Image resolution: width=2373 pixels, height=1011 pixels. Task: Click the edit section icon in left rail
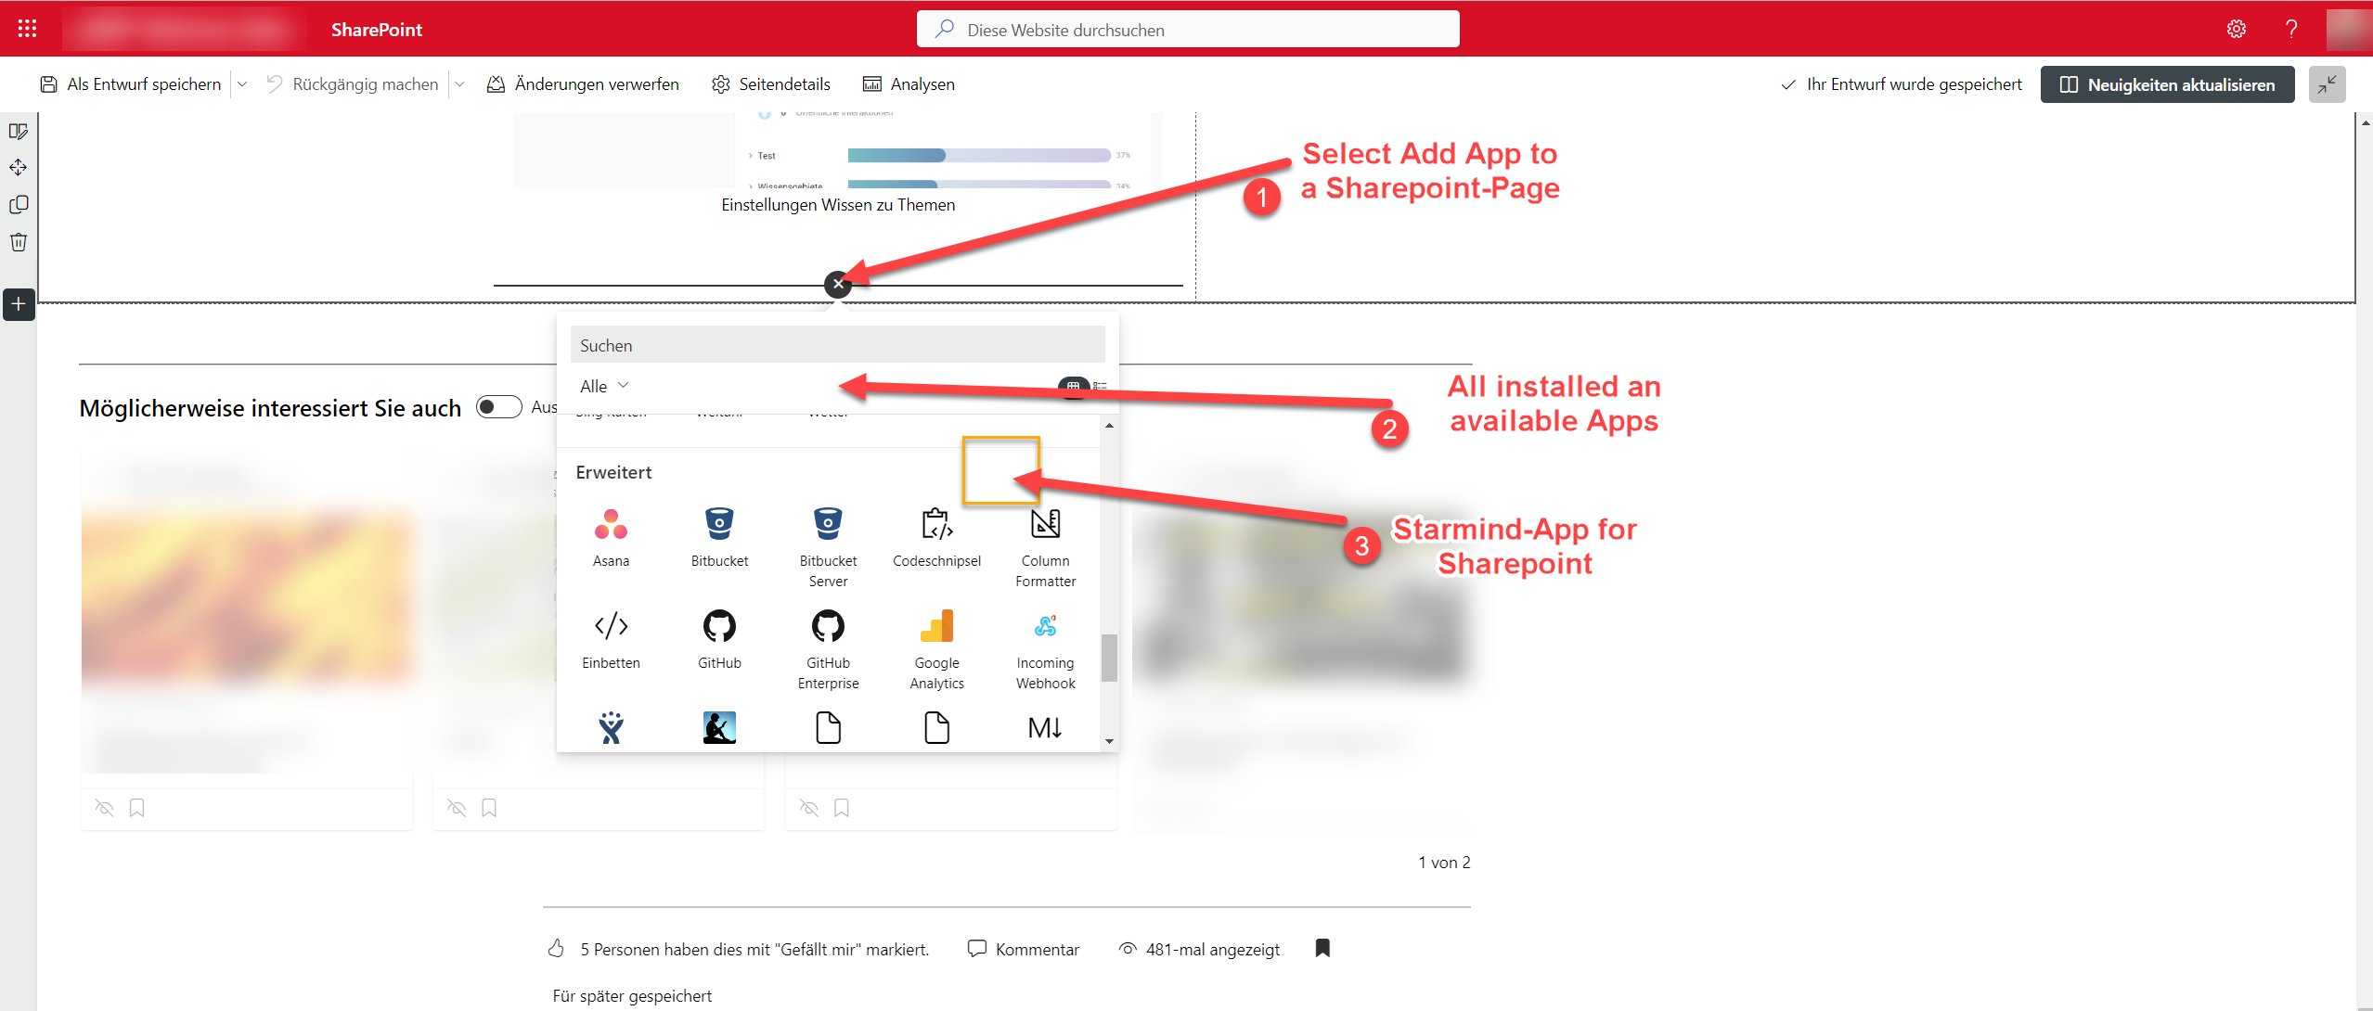pyautogui.click(x=19, y=132)
